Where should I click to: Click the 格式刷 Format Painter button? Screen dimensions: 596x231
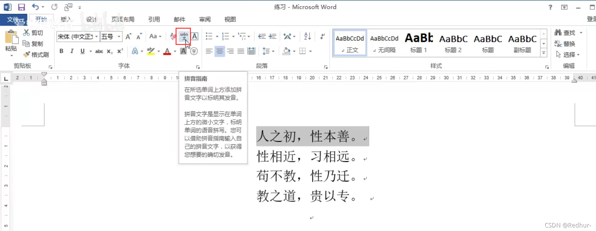coord(36,54)
